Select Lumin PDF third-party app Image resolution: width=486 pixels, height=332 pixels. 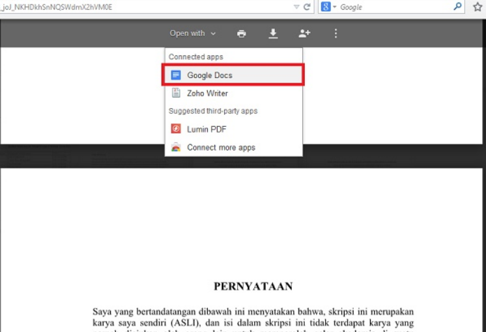(233, 129)
